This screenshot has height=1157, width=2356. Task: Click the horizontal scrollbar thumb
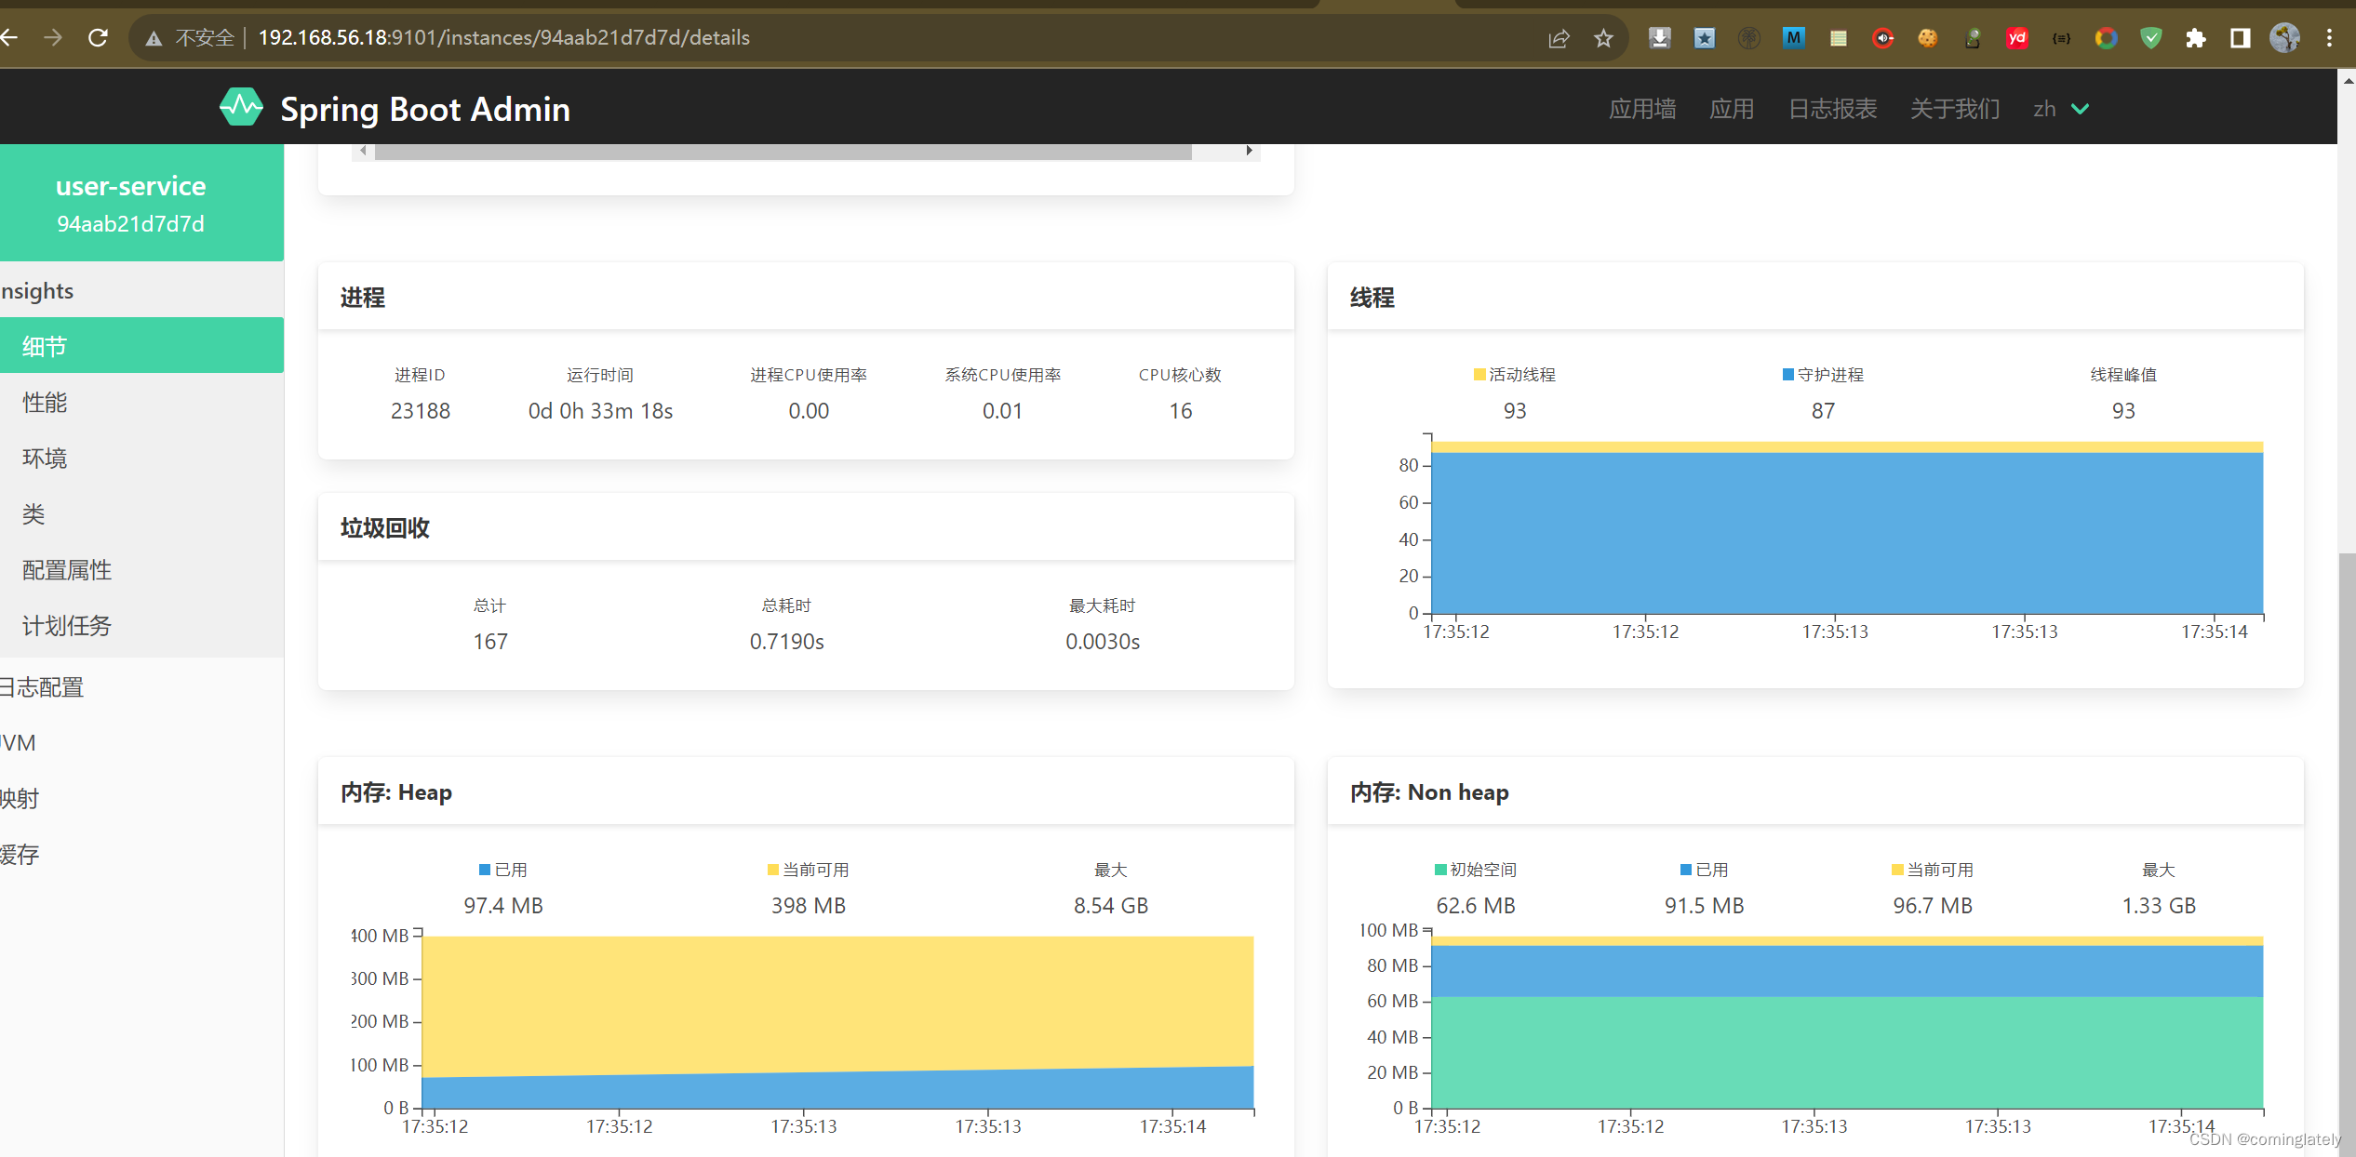click(783, 152)
